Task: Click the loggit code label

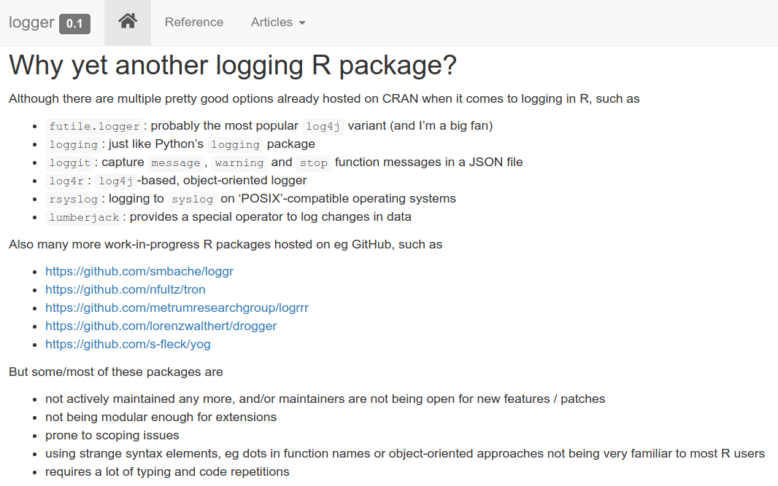Action: pyautogui.click(x=70, y=163)
